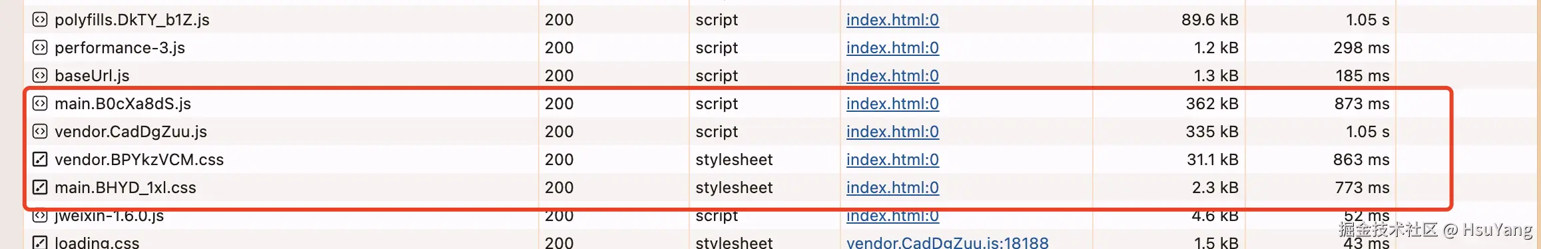Image resolution: width=1541 pixels, height=249 pixels.
Task: Open index.html:0 initiator for baseUrl.js
Action: (892, 76)
